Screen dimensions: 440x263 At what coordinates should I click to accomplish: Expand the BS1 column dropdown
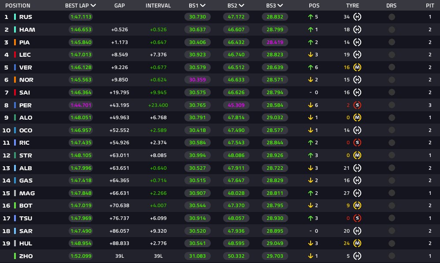pos(203,6)
